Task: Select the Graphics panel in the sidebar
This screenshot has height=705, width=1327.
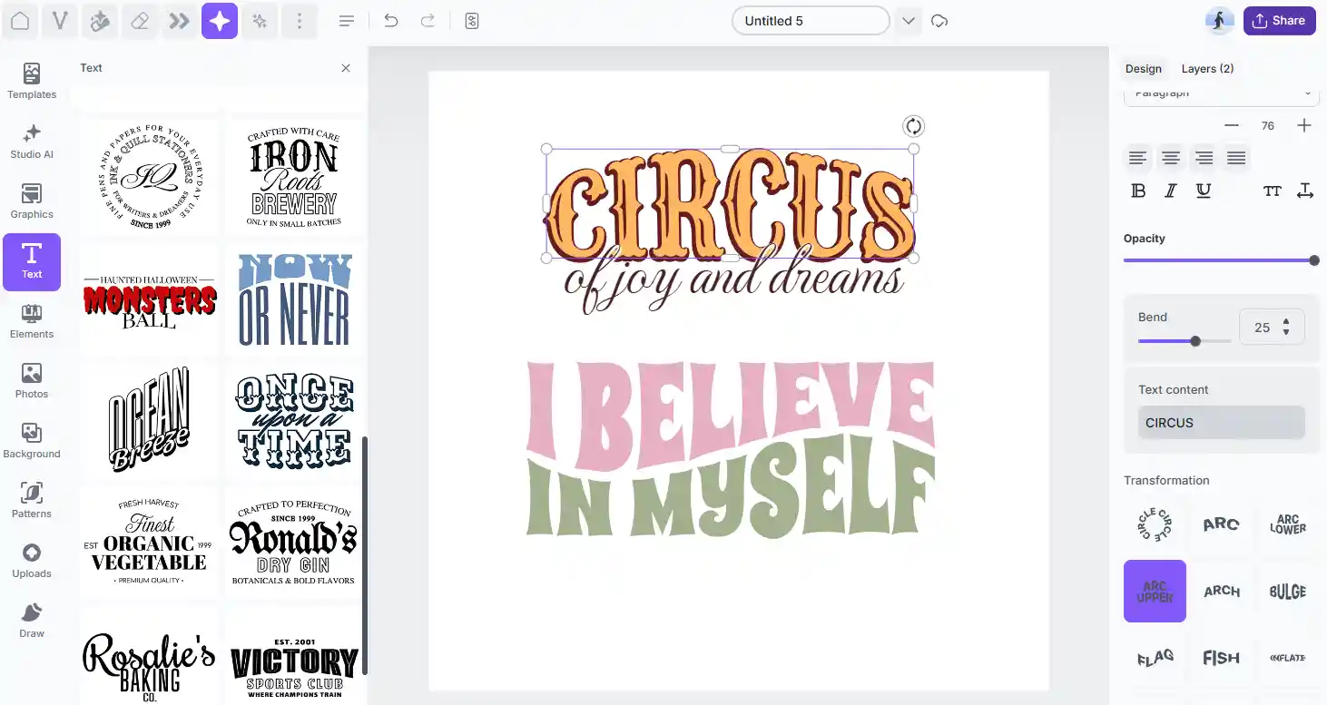Action: pyautogui.click(x=31, y=201)
